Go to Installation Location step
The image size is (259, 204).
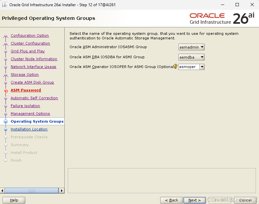29,129
